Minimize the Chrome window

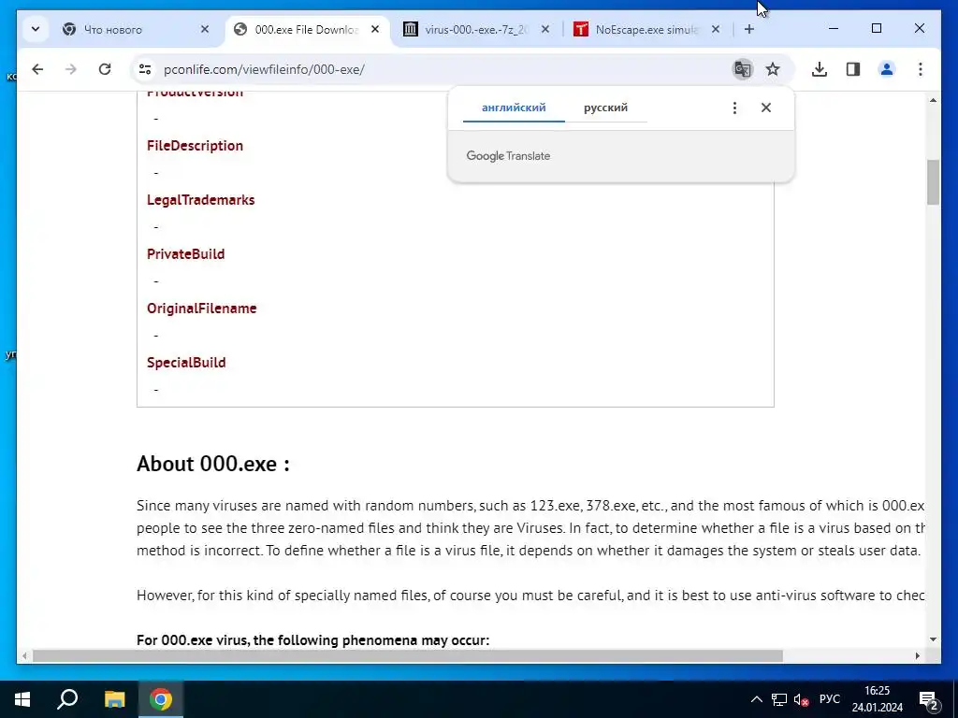834,29
